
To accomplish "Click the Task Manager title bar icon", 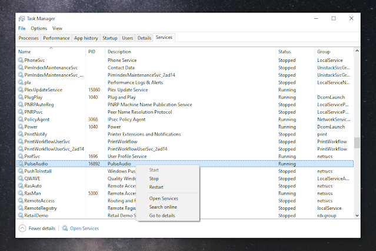I will [x=22, y=18].
